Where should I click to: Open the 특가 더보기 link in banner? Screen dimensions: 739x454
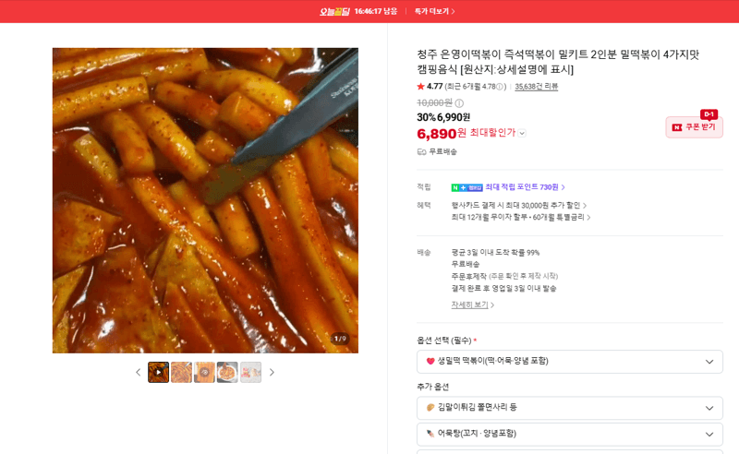(434, 11)
